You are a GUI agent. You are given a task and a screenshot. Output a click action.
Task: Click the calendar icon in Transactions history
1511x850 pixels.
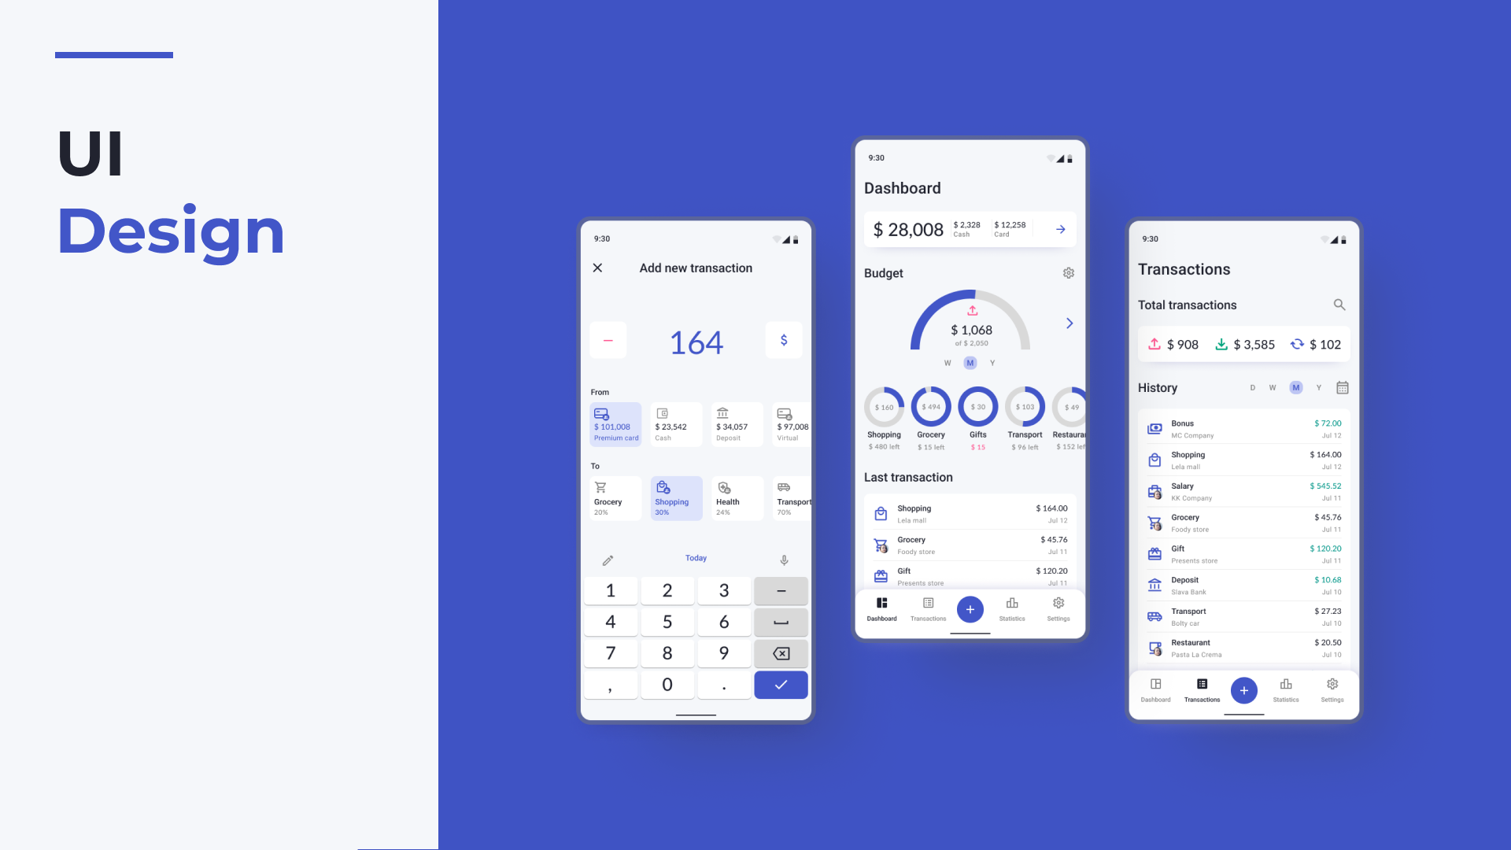[1342, 387]
